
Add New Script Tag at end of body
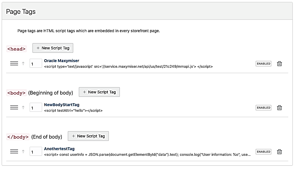(88, 136)
